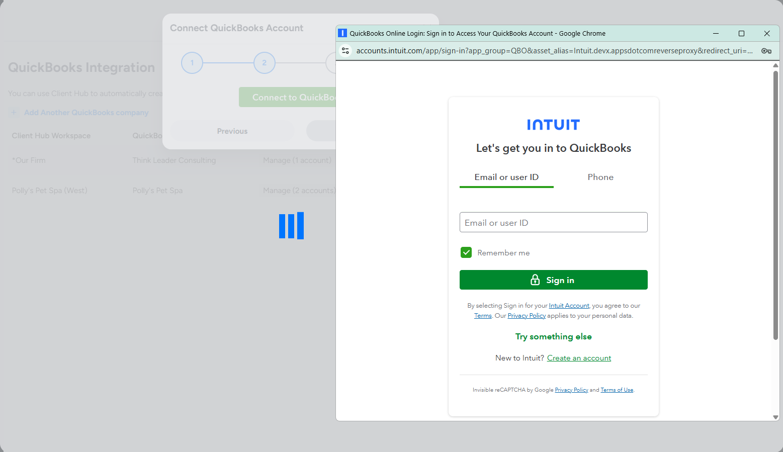783x452 pixels.
Task: Click the Client Hub Workspace column header
Action: (51, 136)
